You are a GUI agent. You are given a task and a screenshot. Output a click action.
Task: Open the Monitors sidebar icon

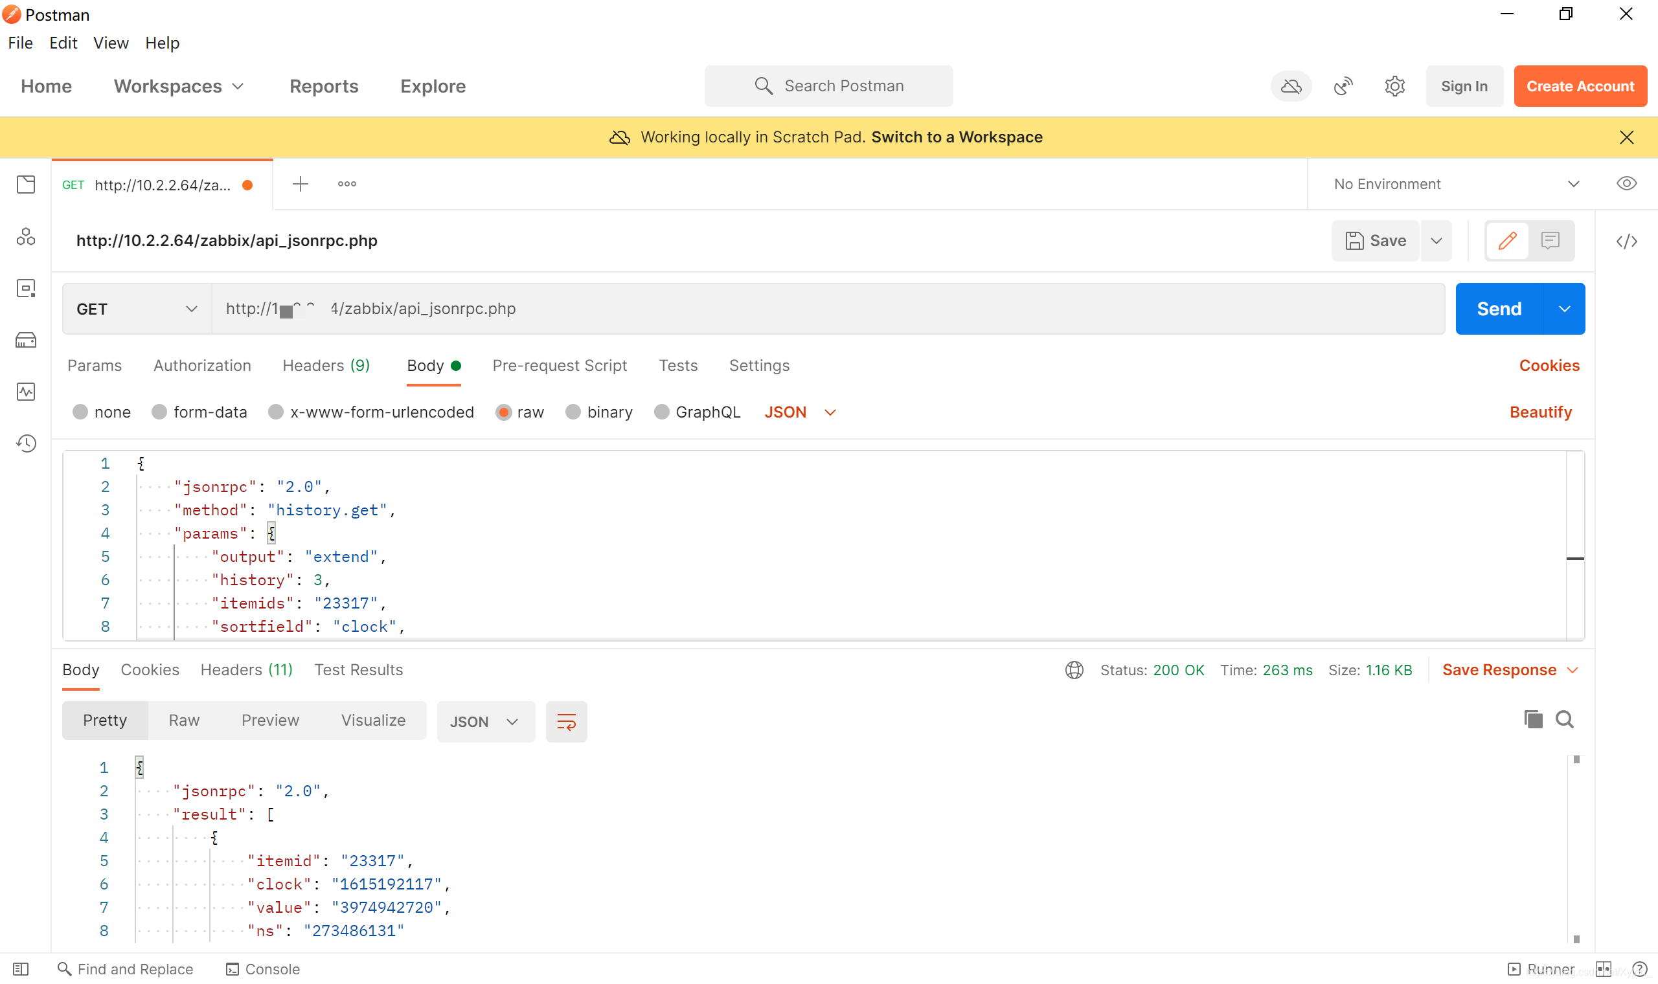pos(26,392)
